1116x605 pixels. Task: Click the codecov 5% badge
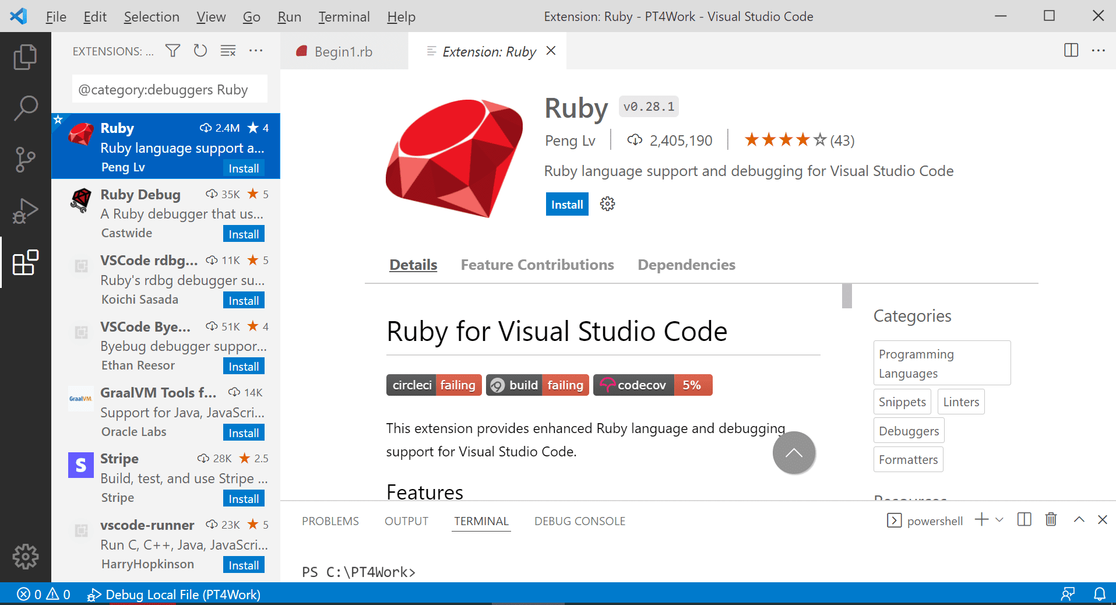tap(653, 385)
